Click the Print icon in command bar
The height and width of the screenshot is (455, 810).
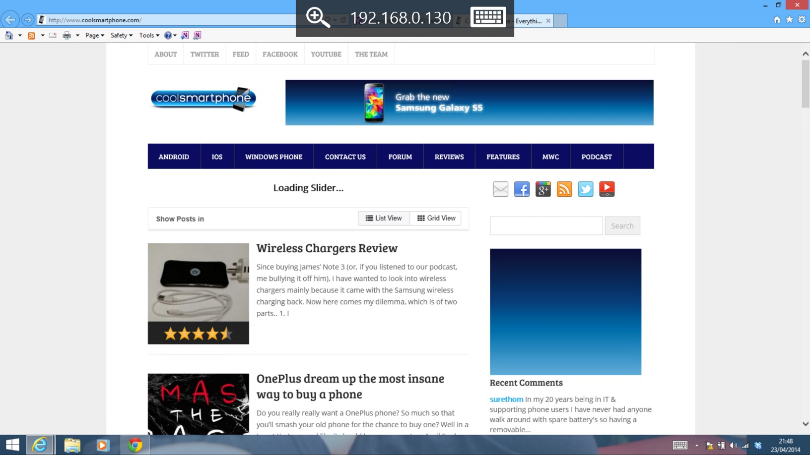67,35
